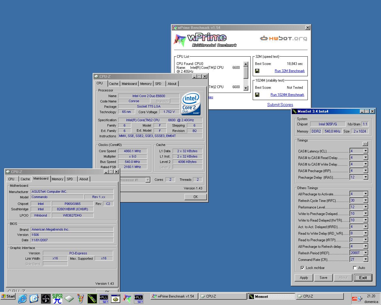This screenshot has width=381, height=305.
Task: Click Apply in MemSet
Action: click(304, 278)
